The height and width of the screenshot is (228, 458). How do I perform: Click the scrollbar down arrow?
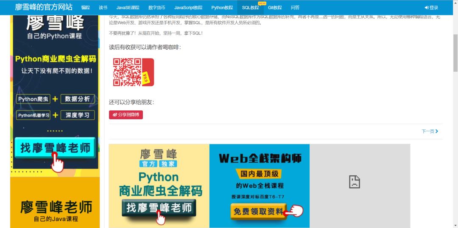tap(455, 225)
